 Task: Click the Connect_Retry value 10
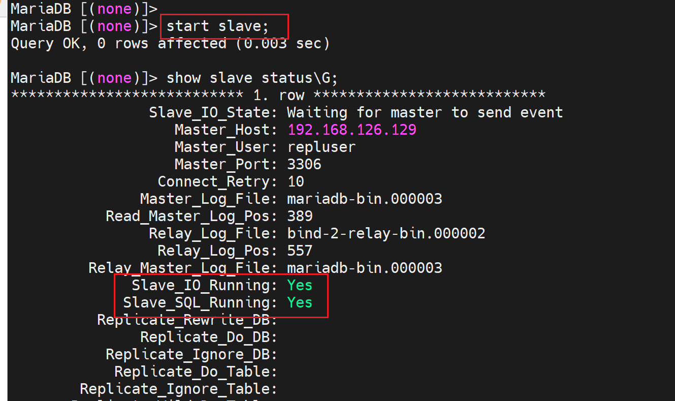(296, 181)
